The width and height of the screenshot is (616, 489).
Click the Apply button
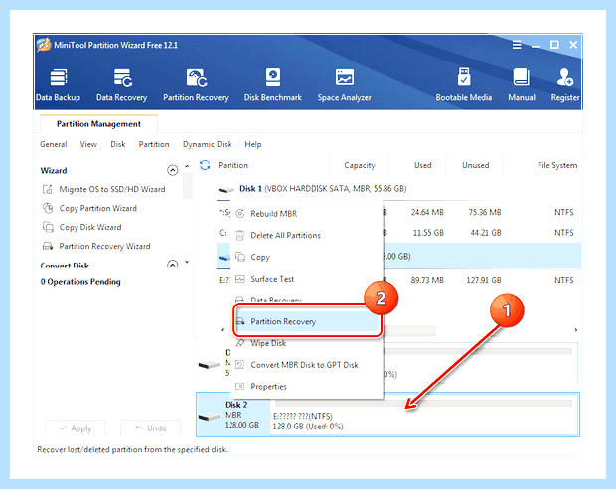[x=76, y=428]
